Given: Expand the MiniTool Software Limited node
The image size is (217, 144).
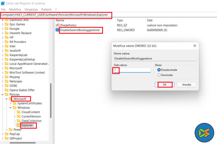Looking at the screenshot, I should [x=2, y=73].
